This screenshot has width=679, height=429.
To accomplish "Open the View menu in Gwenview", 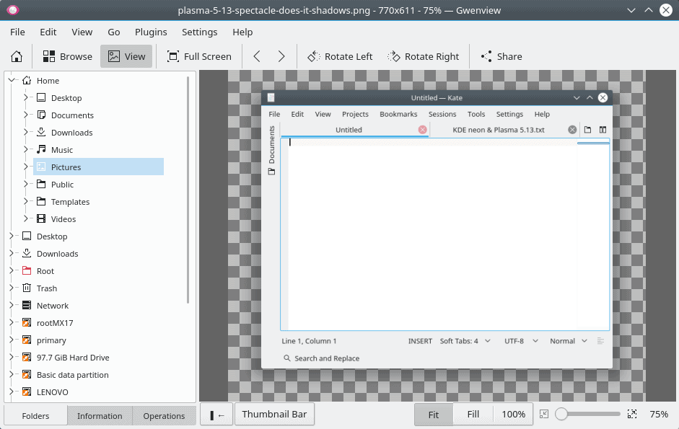I will 82,32.
